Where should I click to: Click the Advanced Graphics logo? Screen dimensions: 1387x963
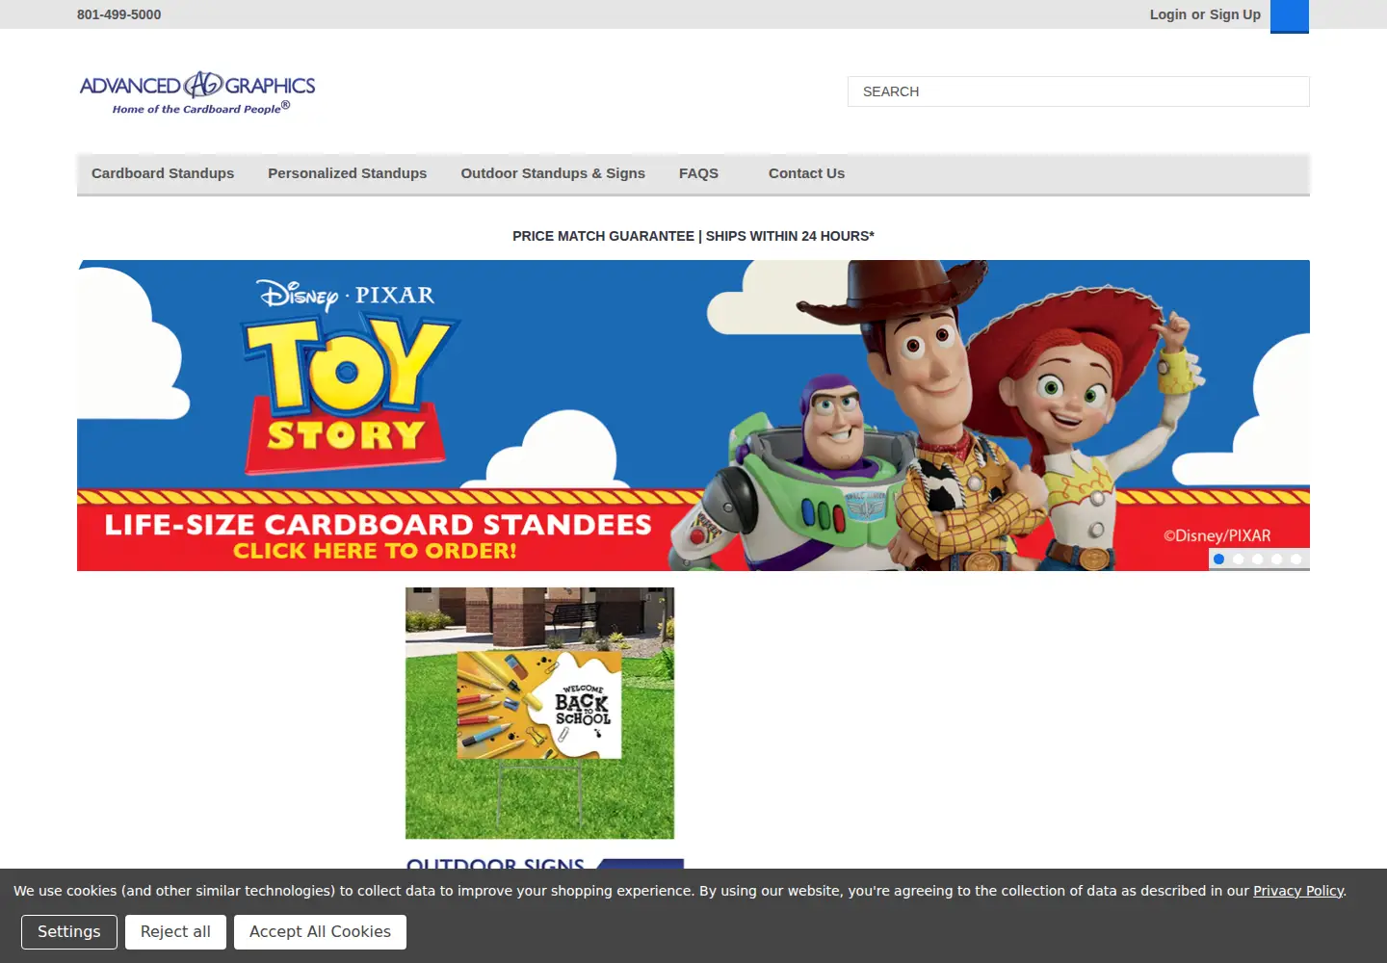coord(197,92)
